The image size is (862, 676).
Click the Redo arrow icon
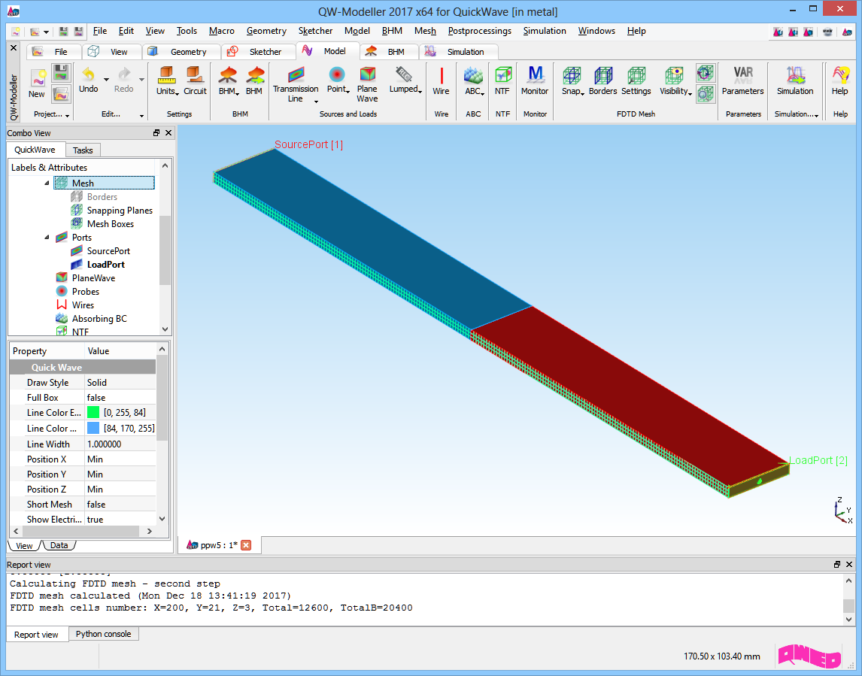[124, 74]
